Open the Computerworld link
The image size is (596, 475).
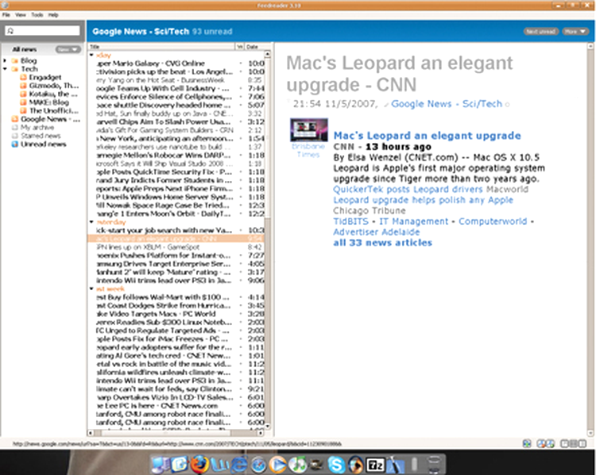pyautogui.click(x=493, y=221)
